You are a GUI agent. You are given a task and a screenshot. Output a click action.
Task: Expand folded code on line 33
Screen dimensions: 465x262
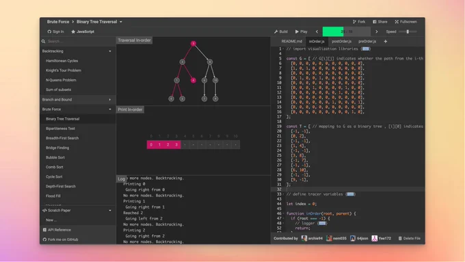[x=350, y=194]
